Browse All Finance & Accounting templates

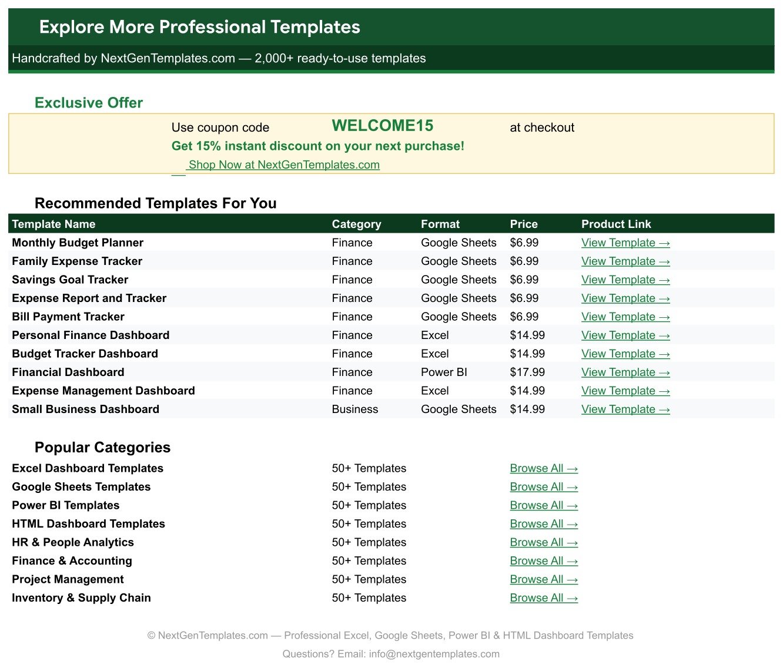544,561
